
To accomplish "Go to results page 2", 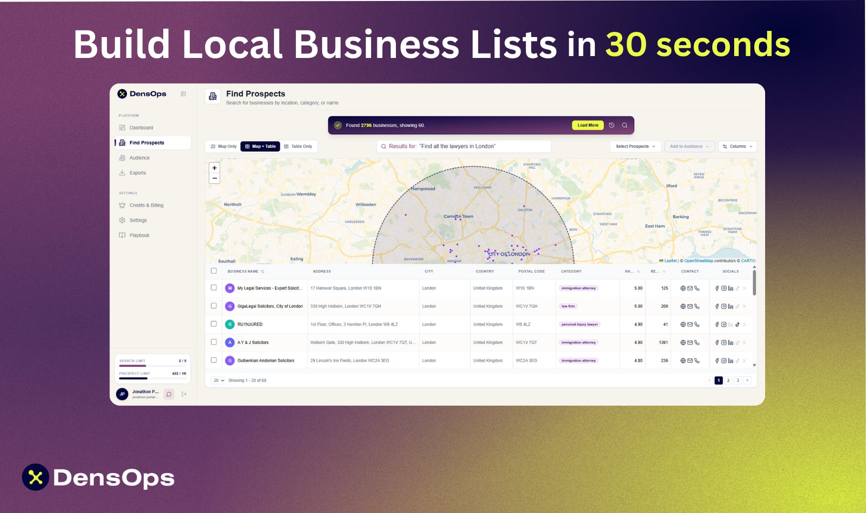I will click(x=728, y=380).
